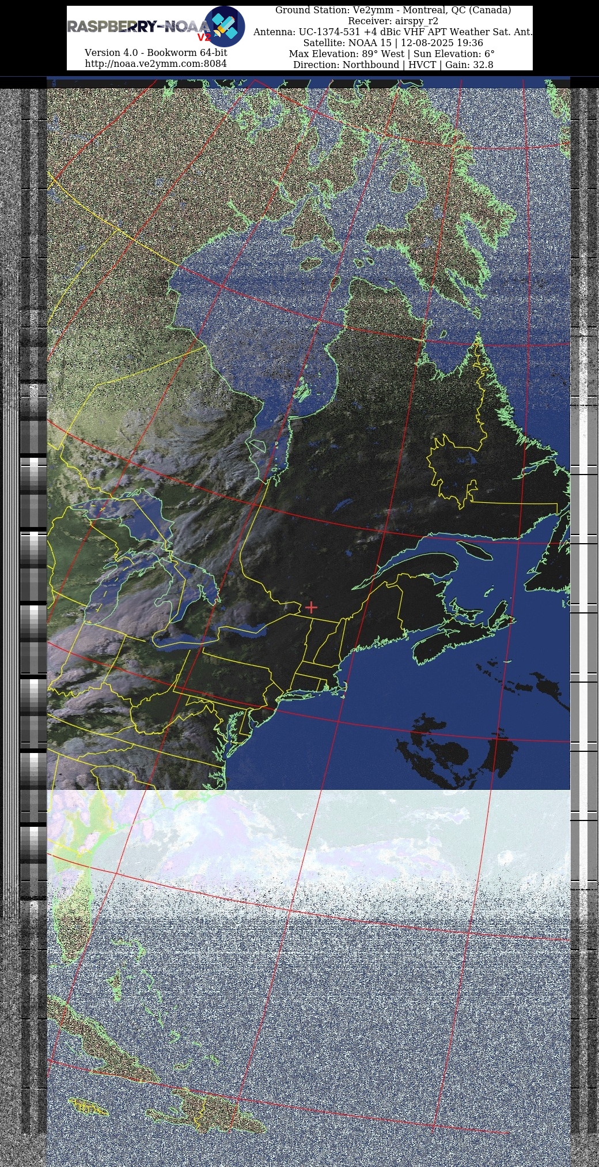
Task: Click the antenna description line
Action: [393, 32]
